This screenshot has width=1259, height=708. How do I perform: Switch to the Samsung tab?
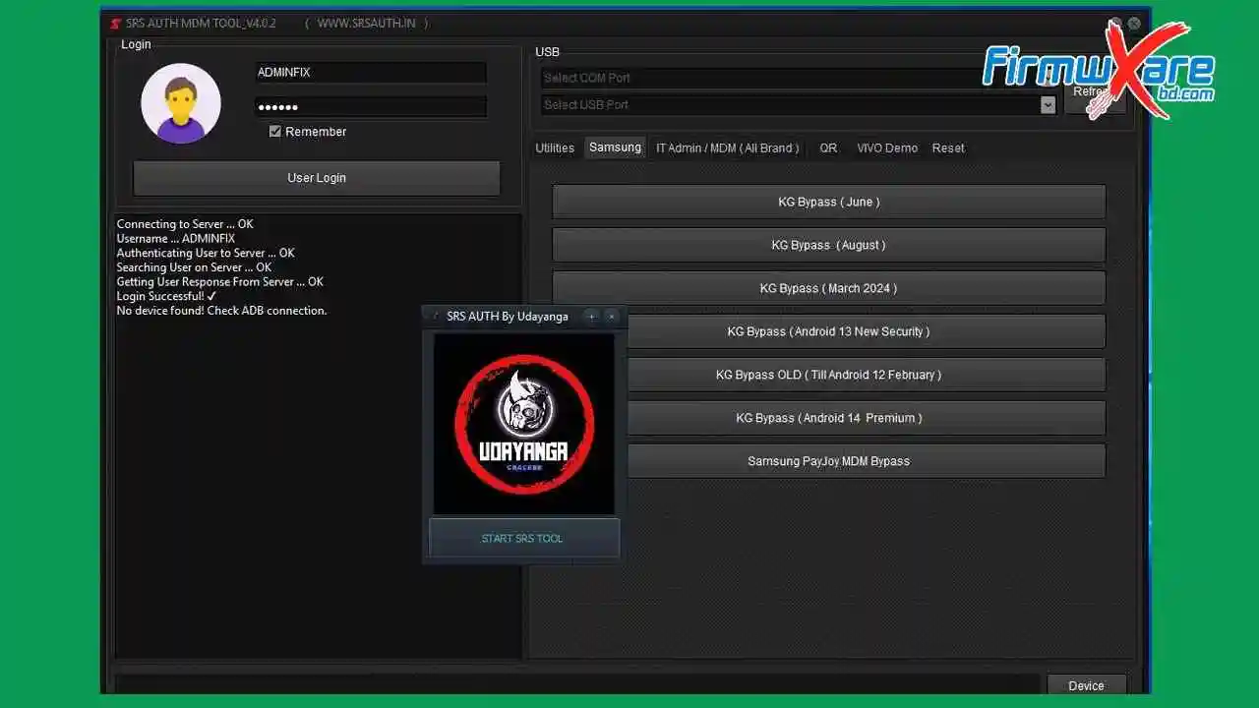click(615, 147)
